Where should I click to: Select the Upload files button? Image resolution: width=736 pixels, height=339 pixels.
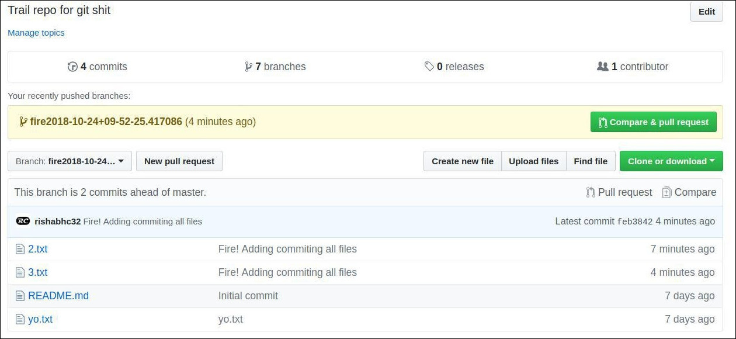[x=534, y=161]
